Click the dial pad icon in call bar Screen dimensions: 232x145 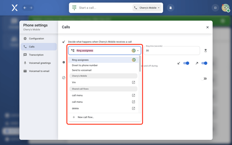click(x=74, y=8)
